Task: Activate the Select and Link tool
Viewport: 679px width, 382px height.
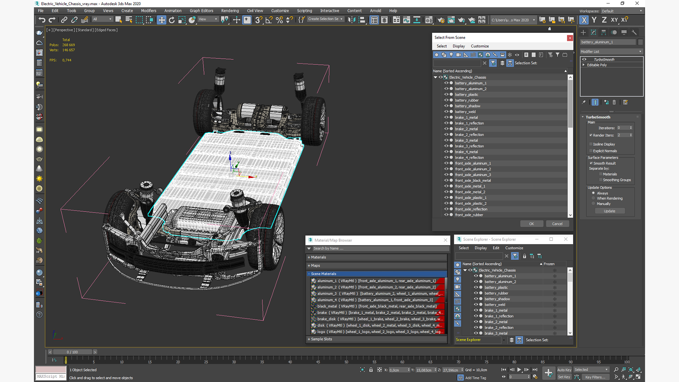Action: [64, 20]
